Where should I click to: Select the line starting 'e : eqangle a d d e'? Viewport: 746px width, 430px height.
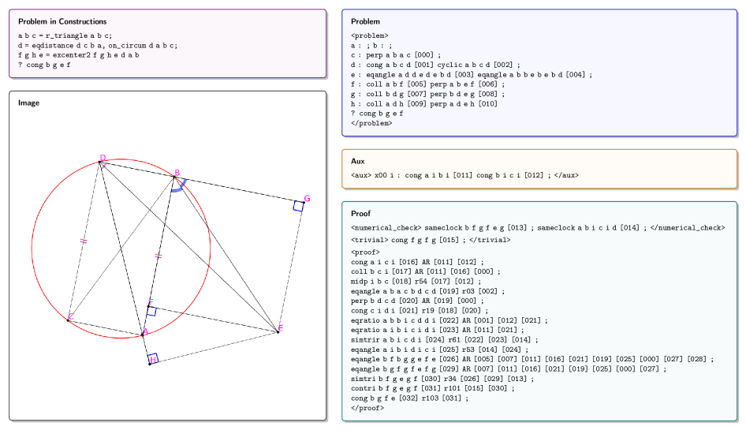point(472,75)
